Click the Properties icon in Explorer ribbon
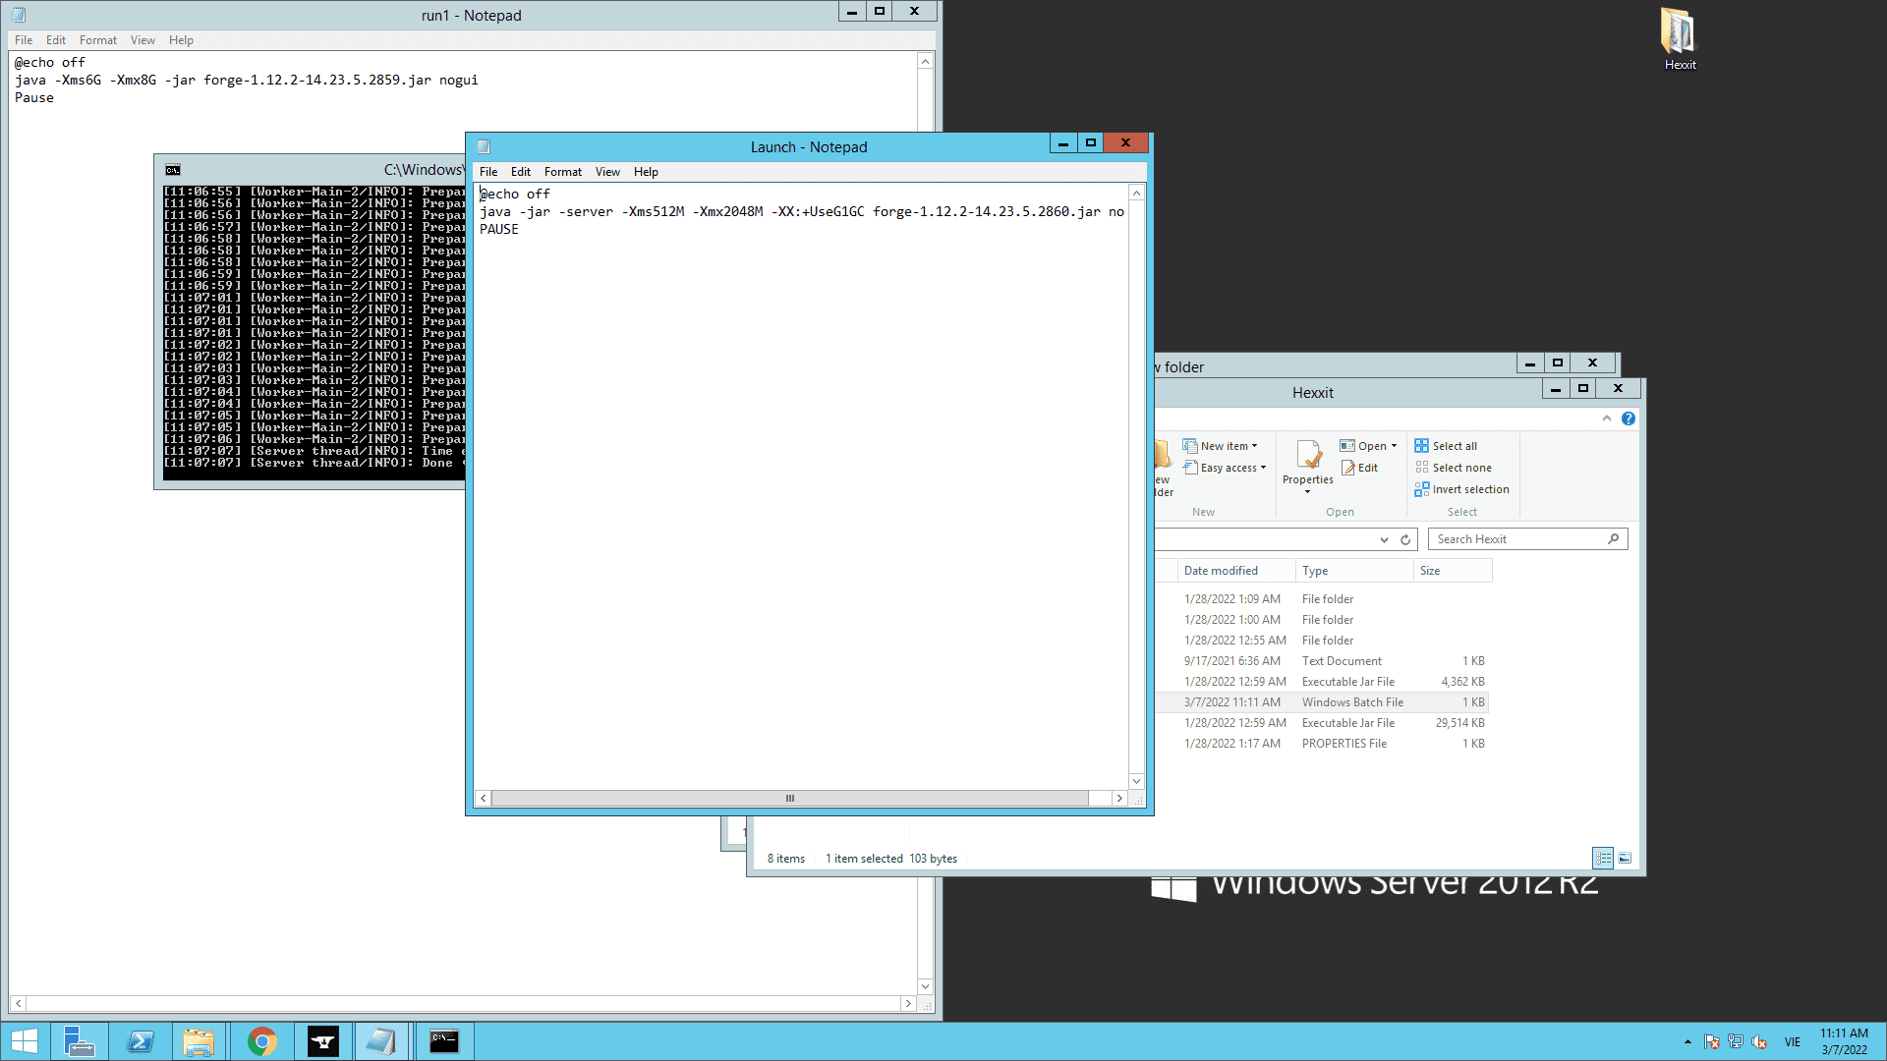This screenshot has width=1887, height=1061. [1307, 456]
